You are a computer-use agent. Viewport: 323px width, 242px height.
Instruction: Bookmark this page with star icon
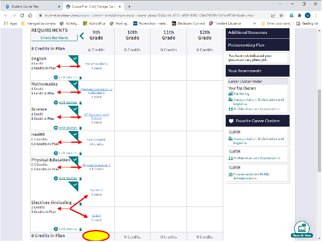pos(281,15)
